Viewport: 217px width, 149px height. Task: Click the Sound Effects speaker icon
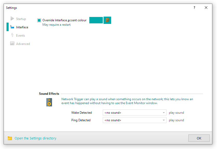[49, 102]
